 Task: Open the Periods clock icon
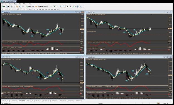[x=77, y=7]
